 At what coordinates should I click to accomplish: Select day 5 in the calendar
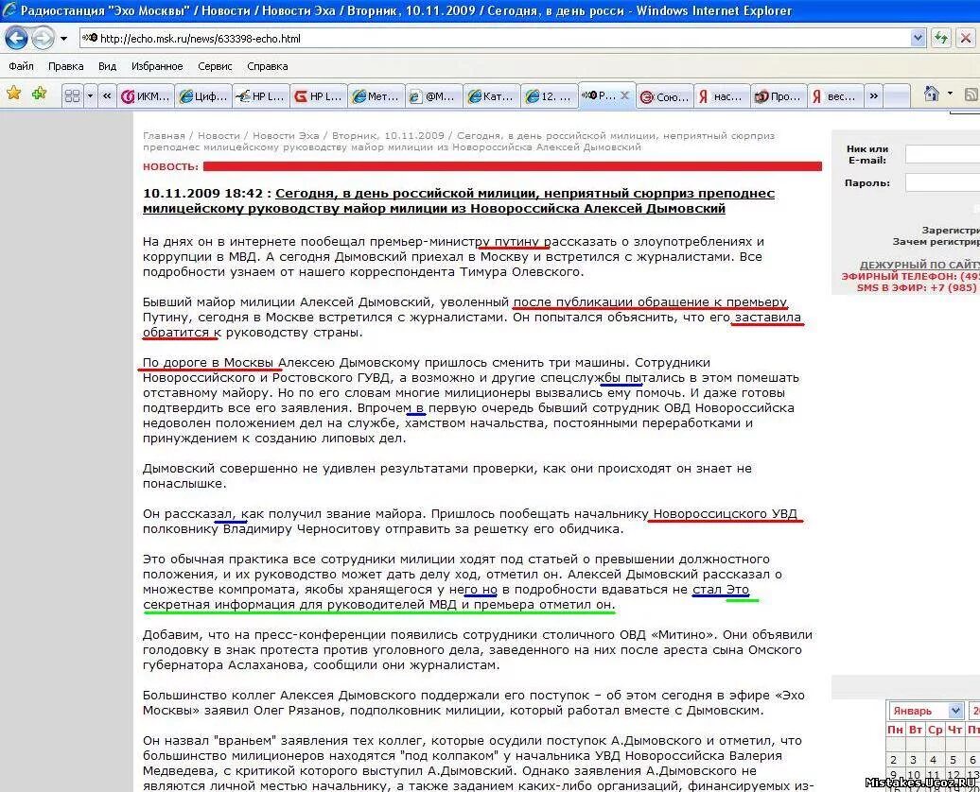coord(954,760)
